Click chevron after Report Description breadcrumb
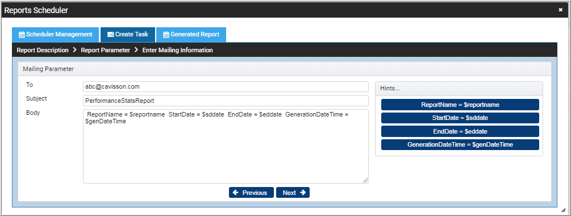Viewport: 571px width, 216px height. 74,50
